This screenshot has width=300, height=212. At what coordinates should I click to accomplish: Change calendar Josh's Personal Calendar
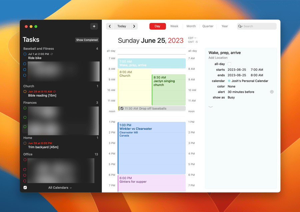click(248, 81)
